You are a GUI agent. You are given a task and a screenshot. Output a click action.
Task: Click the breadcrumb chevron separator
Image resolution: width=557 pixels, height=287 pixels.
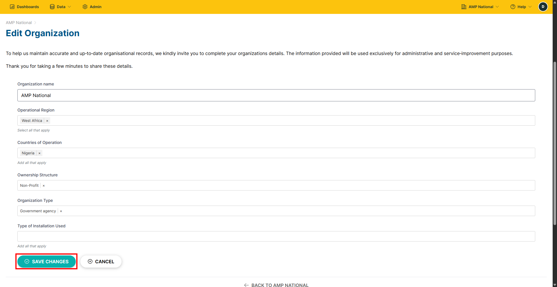35,23
